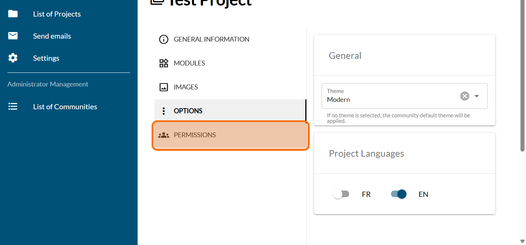Click the info circle icon for General Information
The height and width of the screenshot is (245, 526).
163,39
